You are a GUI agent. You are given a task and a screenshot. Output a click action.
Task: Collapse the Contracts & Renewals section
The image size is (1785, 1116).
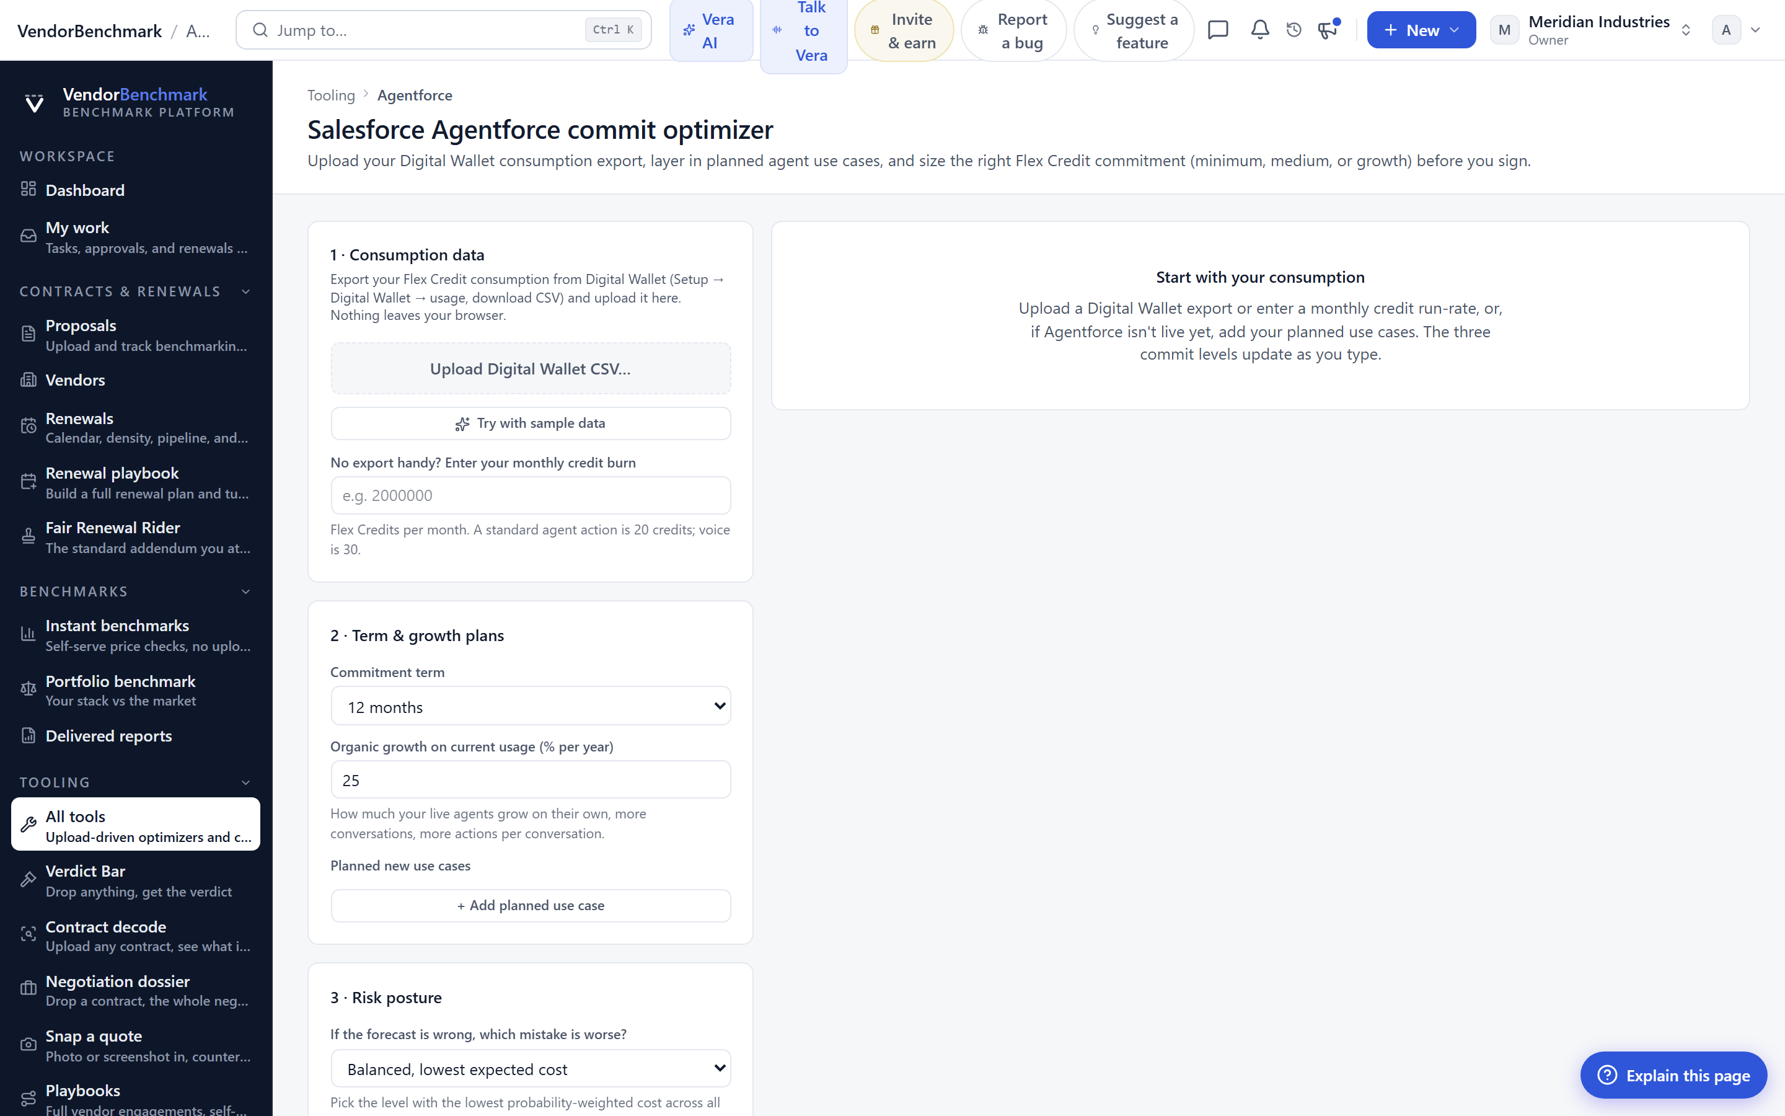pyautogui.click(x=245, y=291)
